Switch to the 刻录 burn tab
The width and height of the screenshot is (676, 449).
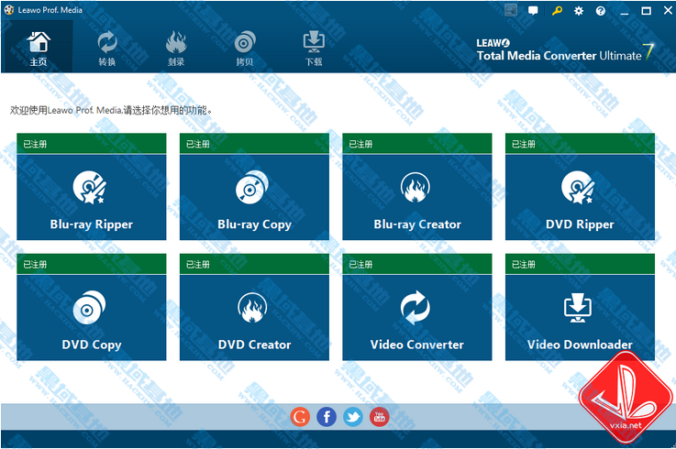coord(176,47)
